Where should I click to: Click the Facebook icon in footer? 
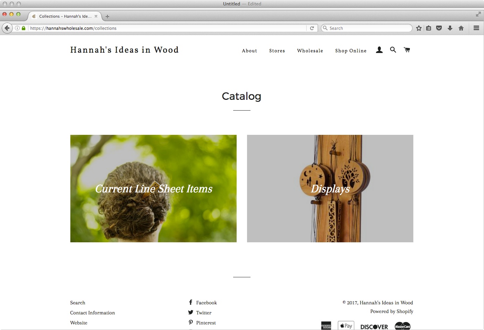[191, 302]
